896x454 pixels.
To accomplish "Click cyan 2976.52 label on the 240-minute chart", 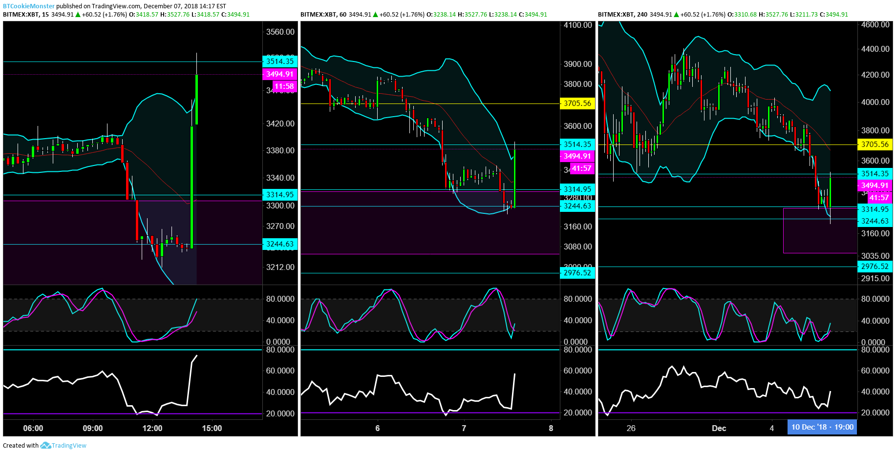I will [x=875, y=267].
